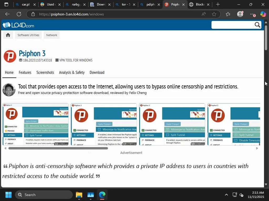The width and height of the screenshot is (269, 201).
Task: Open third screenshot showing Split Tunnel text
Action: [x=172, y=124]
